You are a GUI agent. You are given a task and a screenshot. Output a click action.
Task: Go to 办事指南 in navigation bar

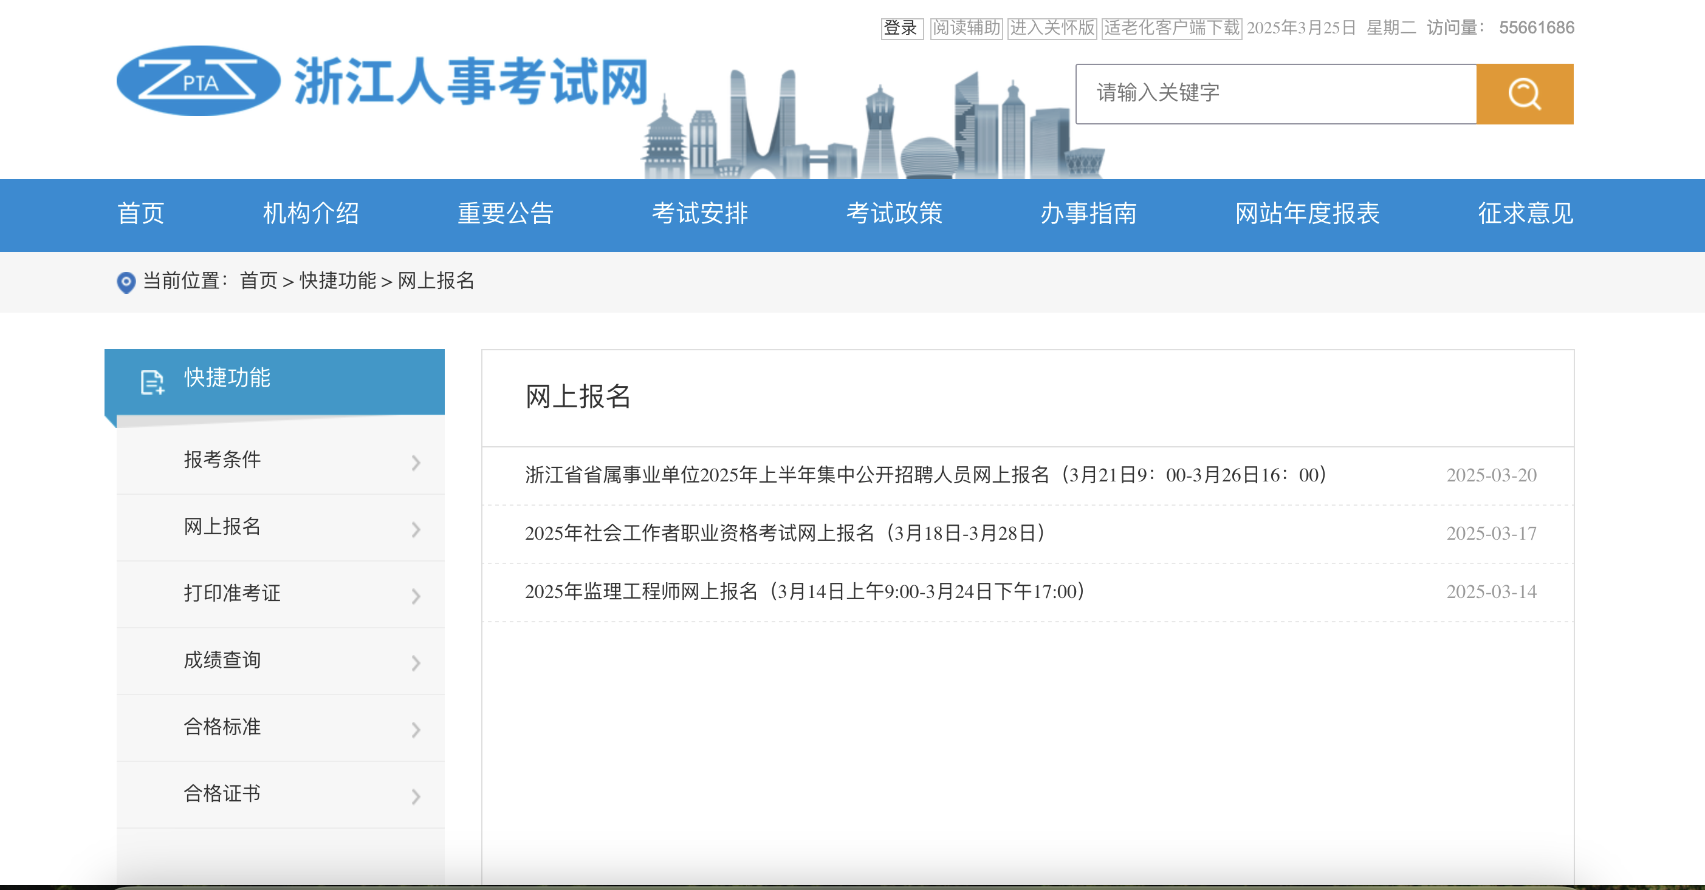click(x=1088, y=214)
